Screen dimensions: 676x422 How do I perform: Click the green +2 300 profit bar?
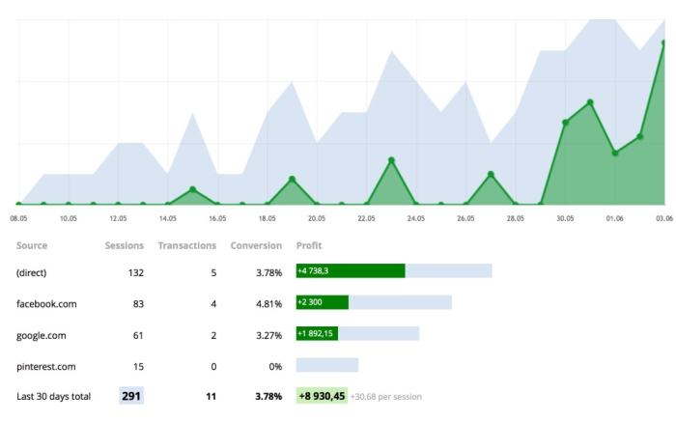(323, 302)
